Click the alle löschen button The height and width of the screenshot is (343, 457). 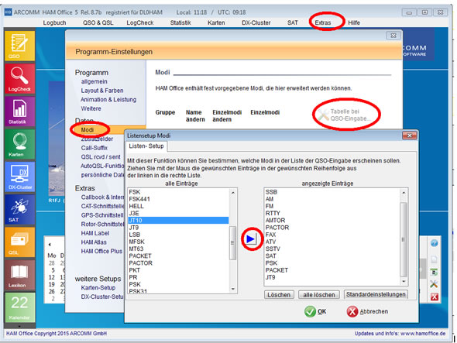[319, 295]
